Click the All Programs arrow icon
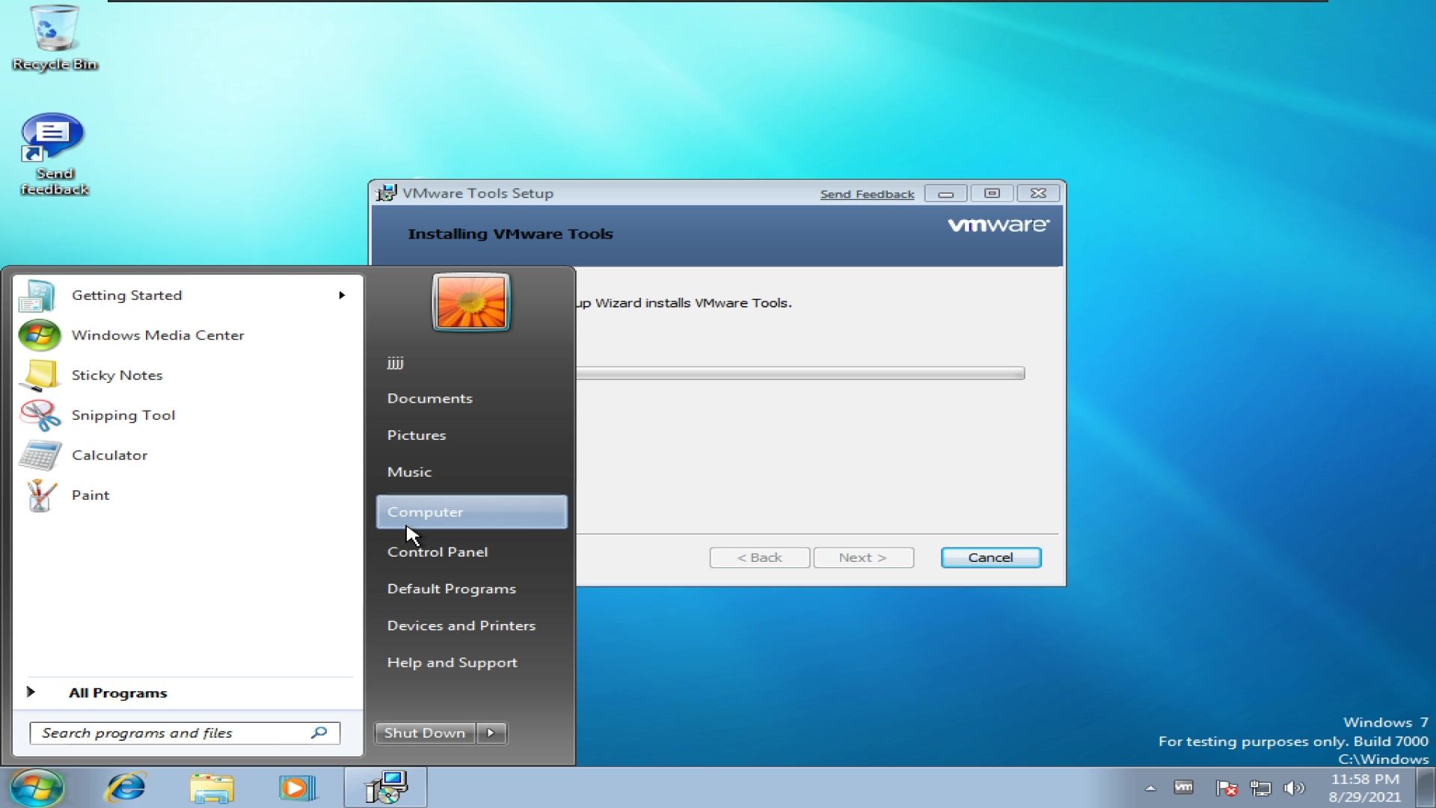Screen dimensions: 1436x808 tap(31, 692)
